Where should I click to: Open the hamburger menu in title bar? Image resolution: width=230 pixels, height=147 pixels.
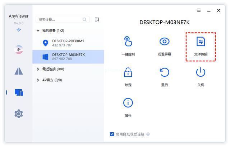pos(199,10)
